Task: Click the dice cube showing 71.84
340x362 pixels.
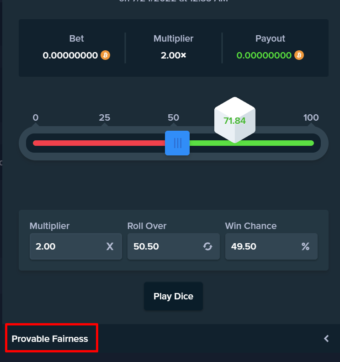Action: point(234,121)
